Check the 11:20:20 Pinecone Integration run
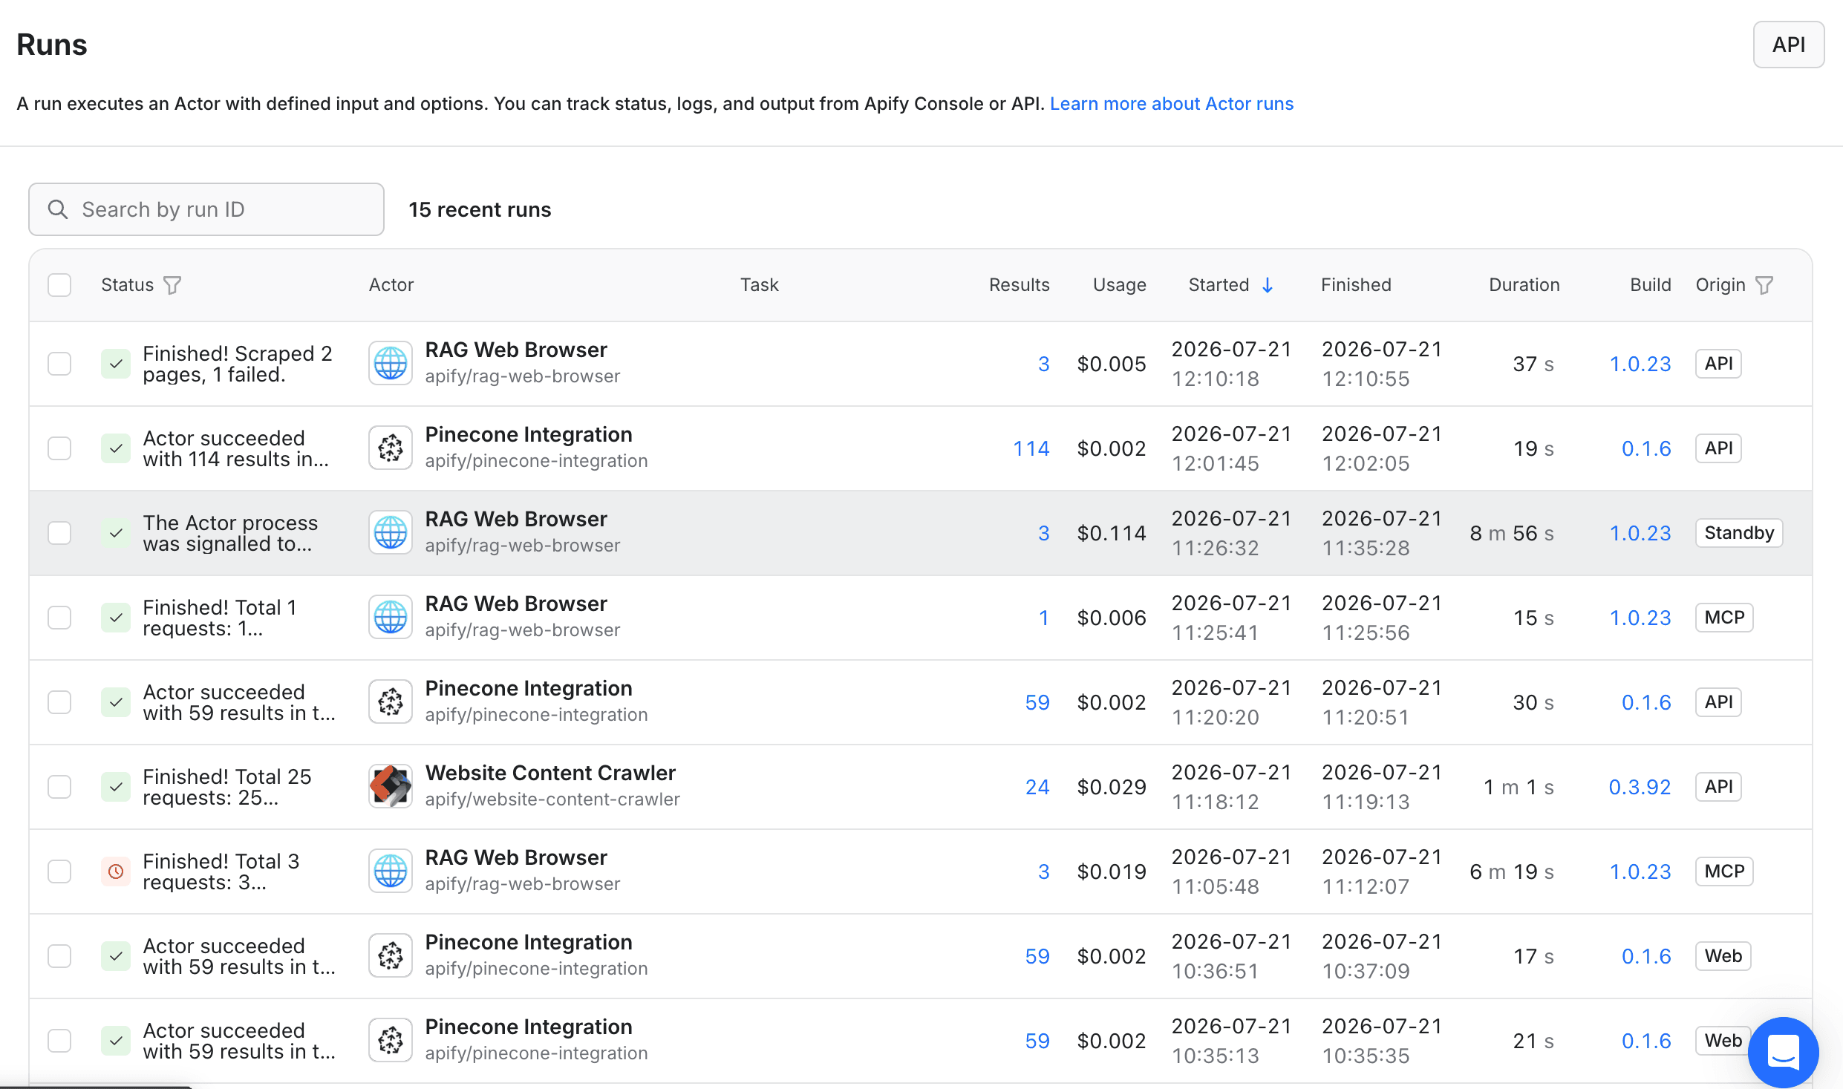Viewport: 1843px width, 1089px height. (59, 702)
